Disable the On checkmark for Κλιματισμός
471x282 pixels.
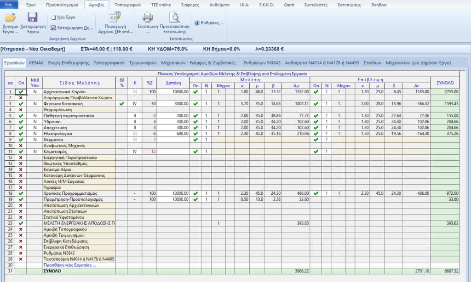pyautogui.click(x=20, y=152)
